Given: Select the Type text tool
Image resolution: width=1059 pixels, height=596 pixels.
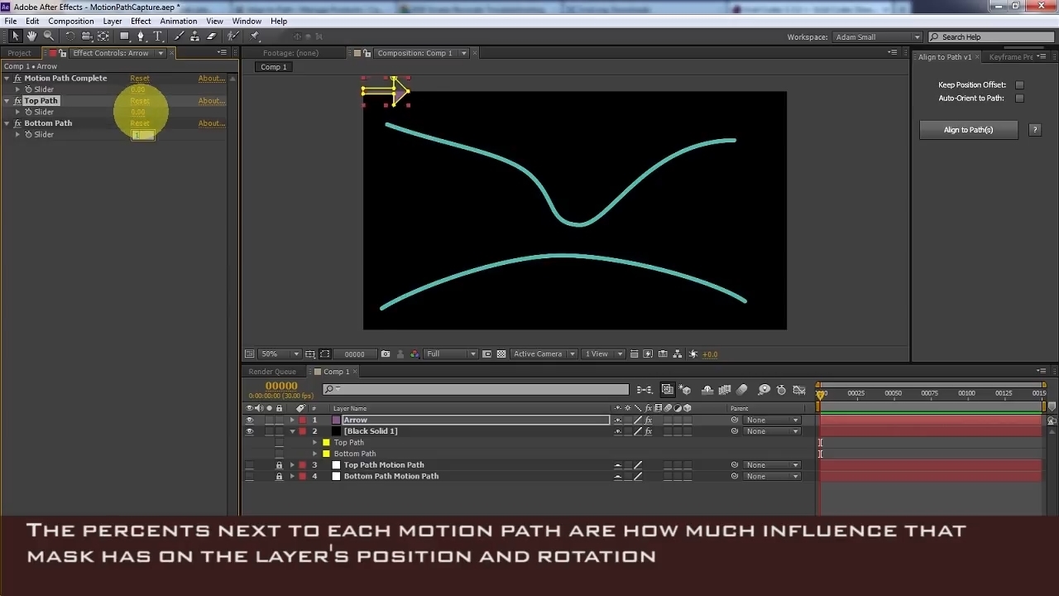Looking at the screenshot, I should 157,36.
